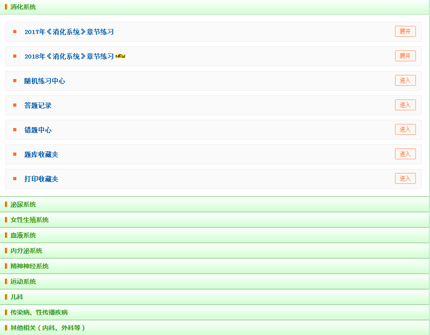Expand the 内分泌系统 section
The height and width of the screenshot is (335, 430).
coord(26,251)
